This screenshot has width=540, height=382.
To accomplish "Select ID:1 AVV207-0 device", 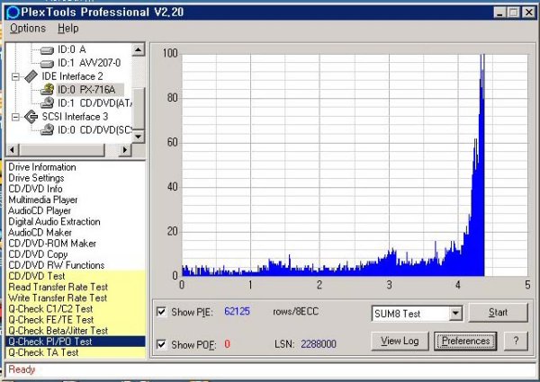I will tap(89, 63).
